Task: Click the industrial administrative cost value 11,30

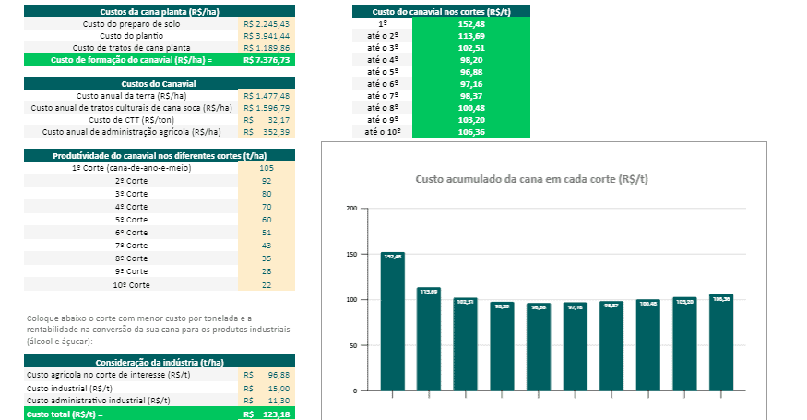Action: point(266,401)
